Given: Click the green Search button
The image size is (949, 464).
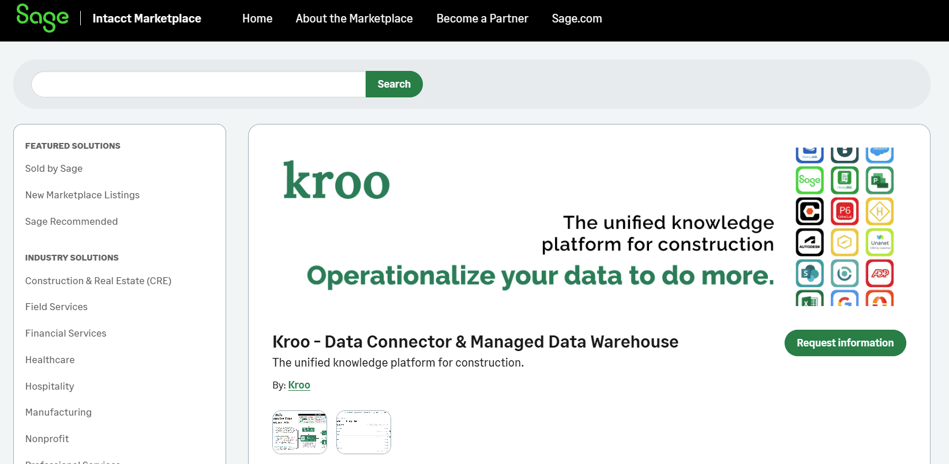Looking at the screenshot, I should pos(394,84).
